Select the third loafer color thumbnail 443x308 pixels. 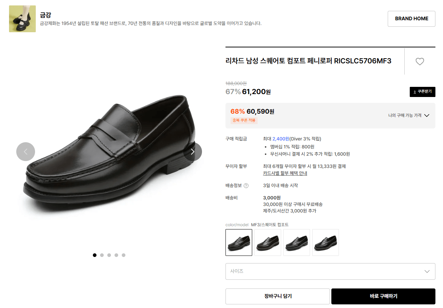pos(296,242)
